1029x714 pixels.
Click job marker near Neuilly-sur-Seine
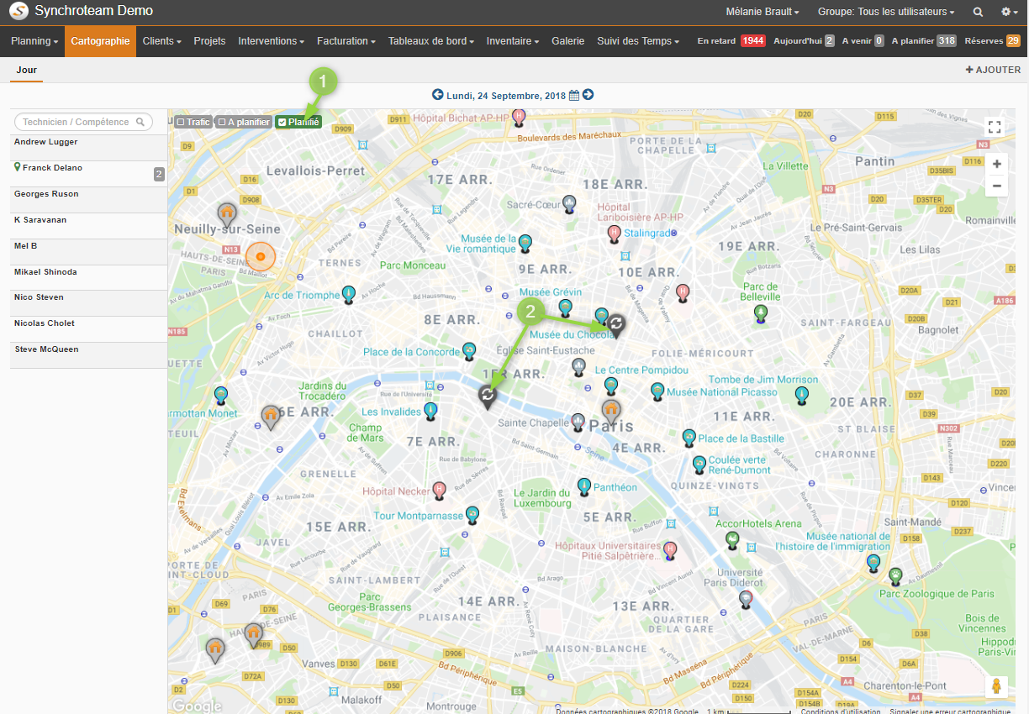coord(227,215)
